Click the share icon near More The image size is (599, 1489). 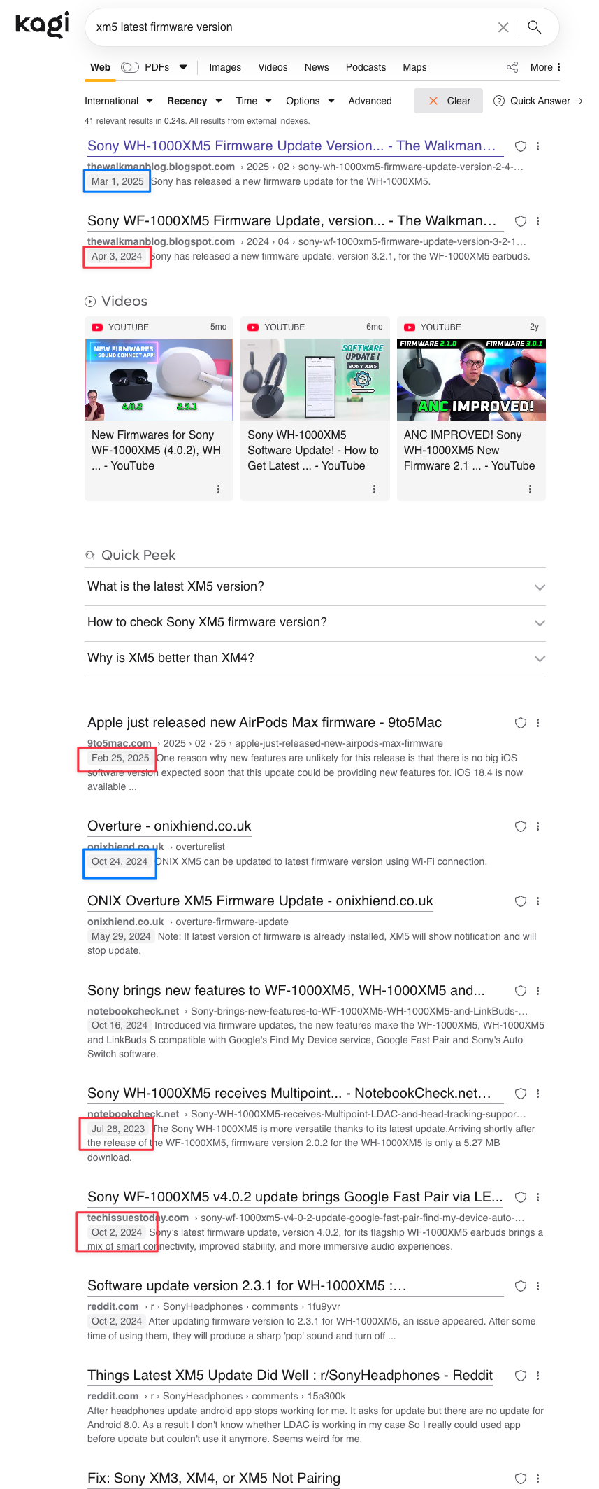coord(512,67)
